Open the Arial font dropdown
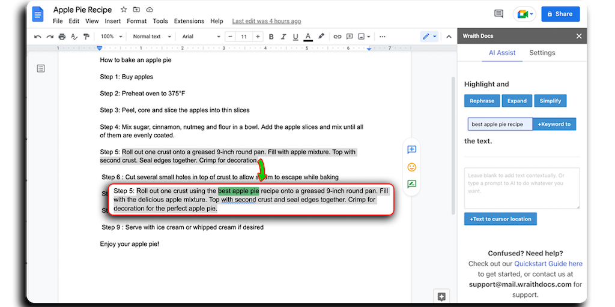 (200, 37)
